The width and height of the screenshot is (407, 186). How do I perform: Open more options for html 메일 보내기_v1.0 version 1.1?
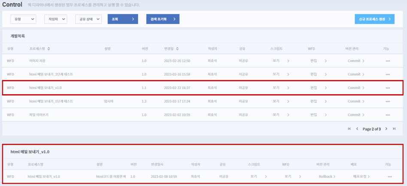tap(388, 88)
